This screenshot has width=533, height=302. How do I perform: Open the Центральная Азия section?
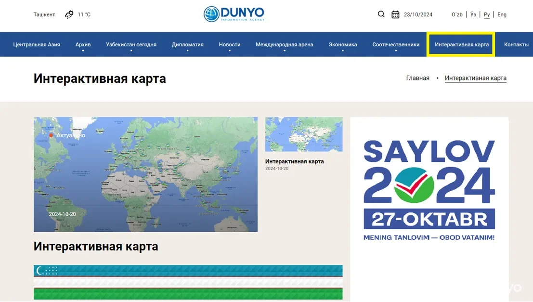tap(37, 44)
